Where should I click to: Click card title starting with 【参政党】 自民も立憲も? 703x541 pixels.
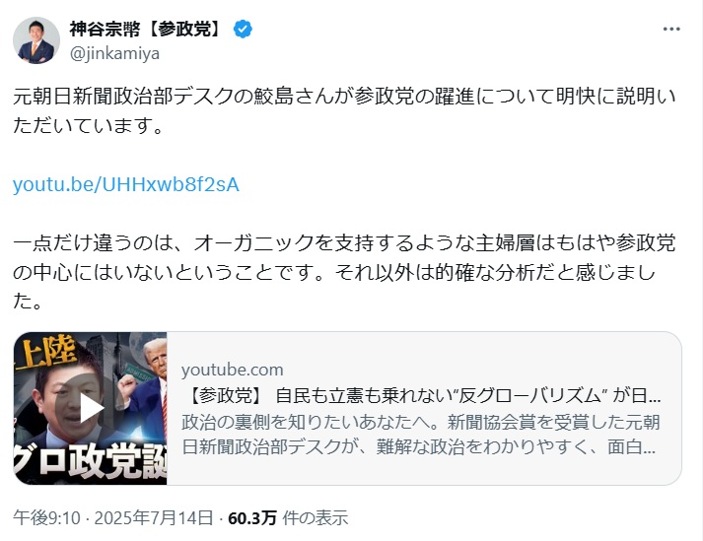pos(423,396)
